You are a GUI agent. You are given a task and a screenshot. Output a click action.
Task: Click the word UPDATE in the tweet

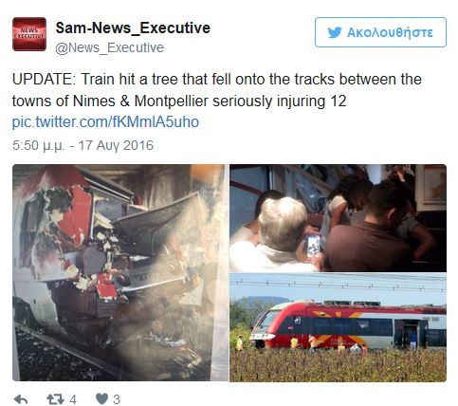43,80
